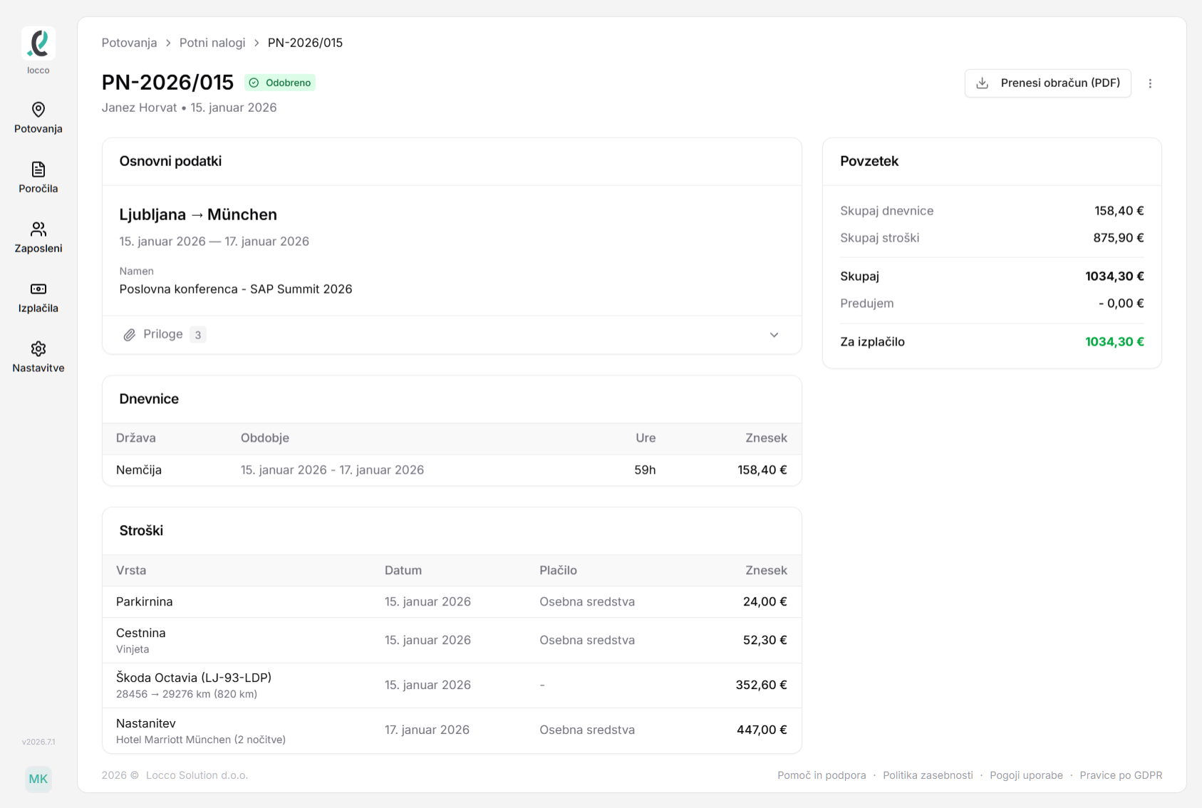Click Skupaj dnevnice summary value 158,40 €
The image size is (1202, 808).
1119,211
